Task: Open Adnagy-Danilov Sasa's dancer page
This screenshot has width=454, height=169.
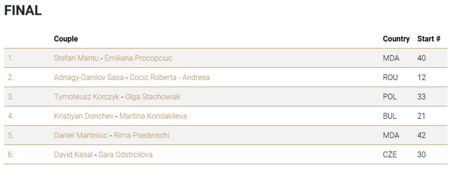Action: [x=89, y=77]
